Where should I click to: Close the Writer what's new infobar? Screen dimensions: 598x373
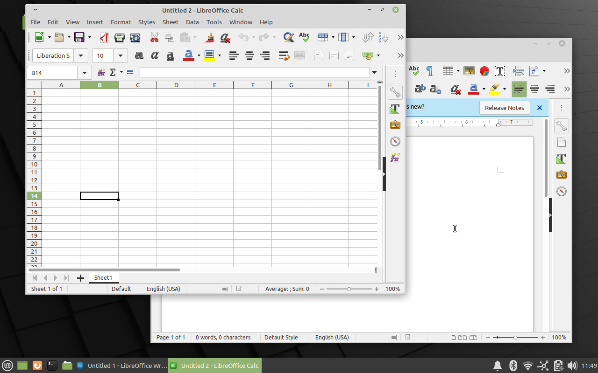coord(540,108)
